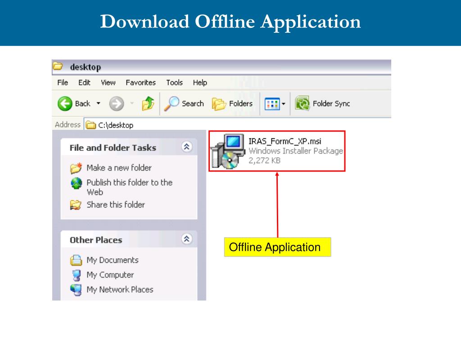Open the Views dropdown arrow
The image size is (461, 345).
click(x=284, y=104)
